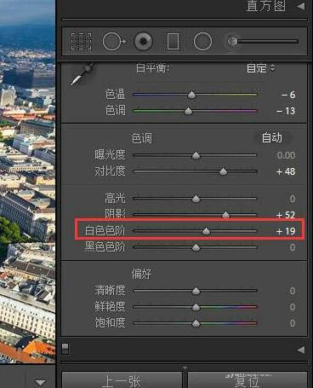The height and width of the screenshot is (388, 313).
Task: Click the 清晰度 value field 0
Action: coord(293,291)
